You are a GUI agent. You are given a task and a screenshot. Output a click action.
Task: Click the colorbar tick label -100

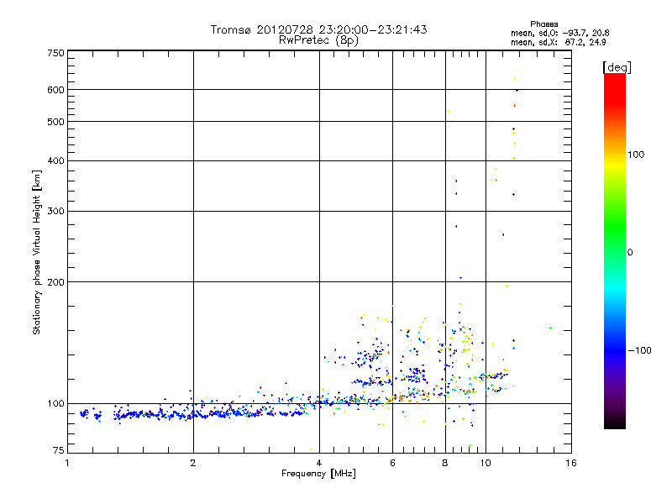(639, 350)
